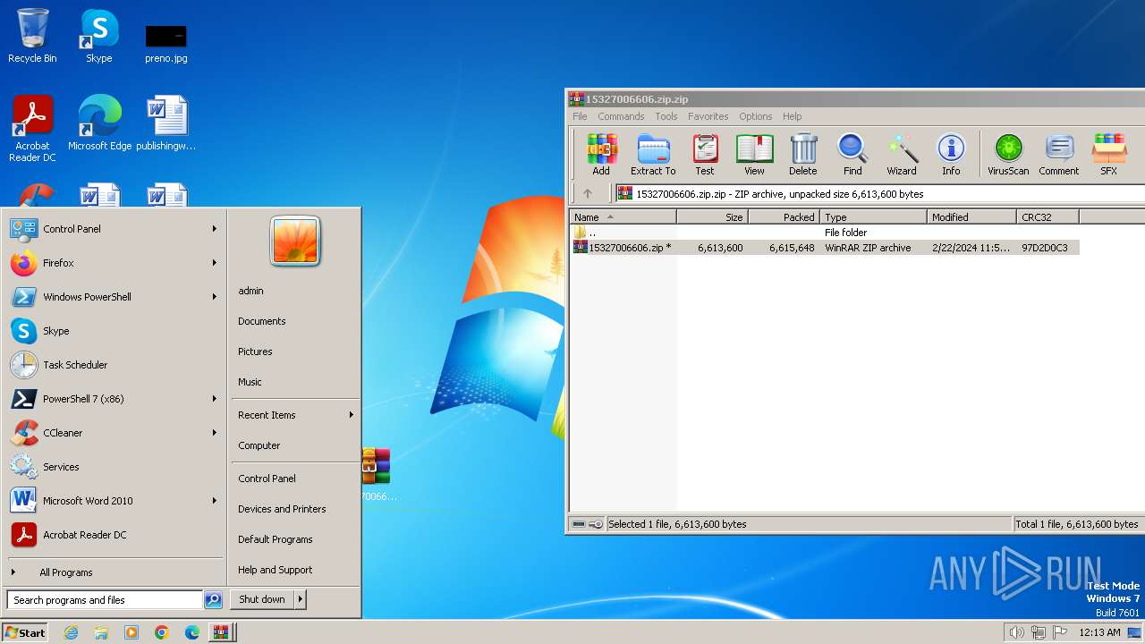
Task: Select the publishingw... Word document icon
Action: [x=166, y=123]
